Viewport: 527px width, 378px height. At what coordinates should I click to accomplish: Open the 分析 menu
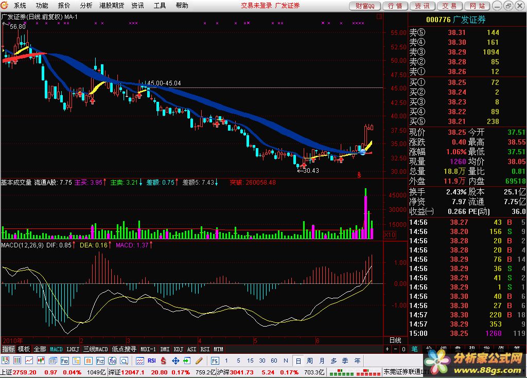pyautogui.click(x=86, y=5)
